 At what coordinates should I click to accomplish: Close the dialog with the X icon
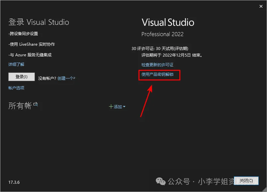tap(261, 6)
